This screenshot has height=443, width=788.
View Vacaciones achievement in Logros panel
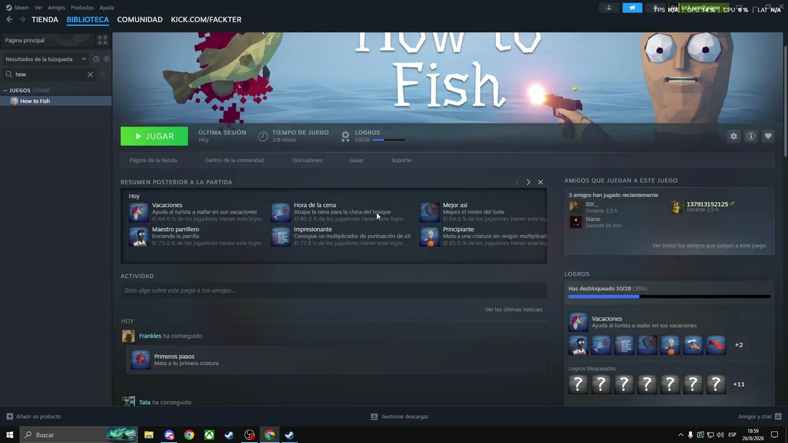pos(578,322)
